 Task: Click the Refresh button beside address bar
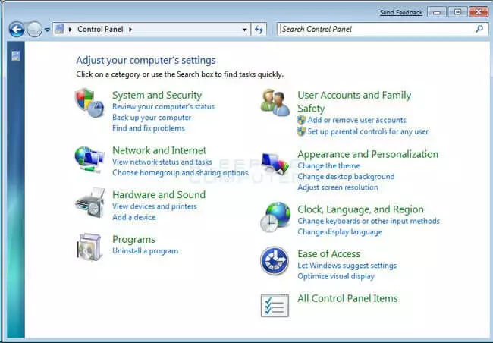(259, 30)
